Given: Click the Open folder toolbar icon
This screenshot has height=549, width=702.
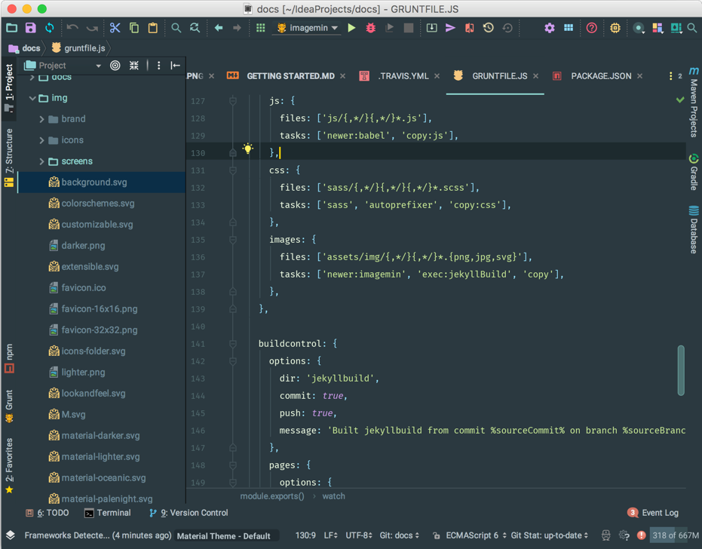Looking at the screenshot, I should [x=11, y=28].
